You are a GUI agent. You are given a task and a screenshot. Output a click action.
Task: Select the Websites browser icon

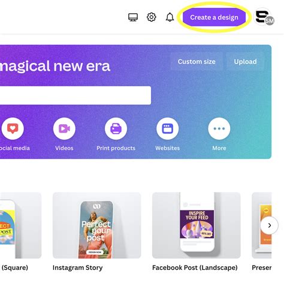tap(167, 128)
